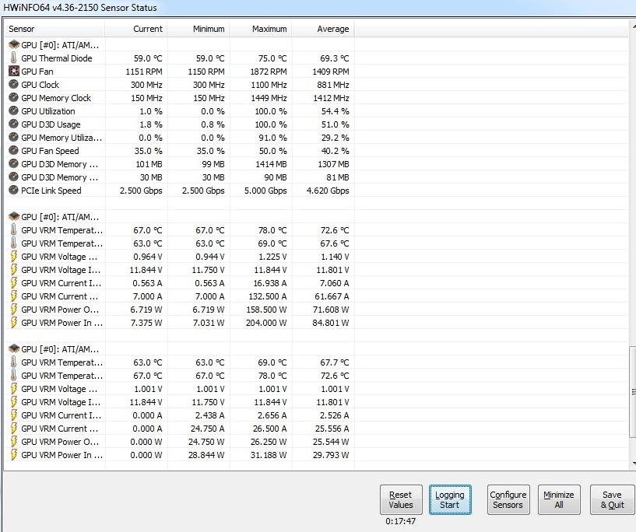Viewport: 636px width, 532px height.
Task: Click the GPU Thermal Diode maximum 75.0 °C
Action: pyautogui.click(x=272, y=58)
